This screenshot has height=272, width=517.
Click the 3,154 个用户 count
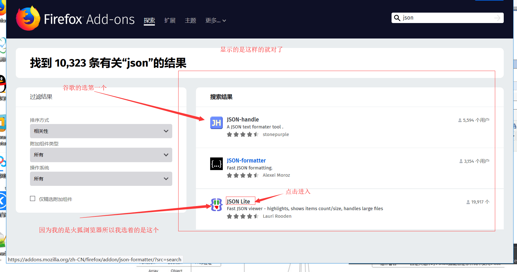(x=477, y=161)
